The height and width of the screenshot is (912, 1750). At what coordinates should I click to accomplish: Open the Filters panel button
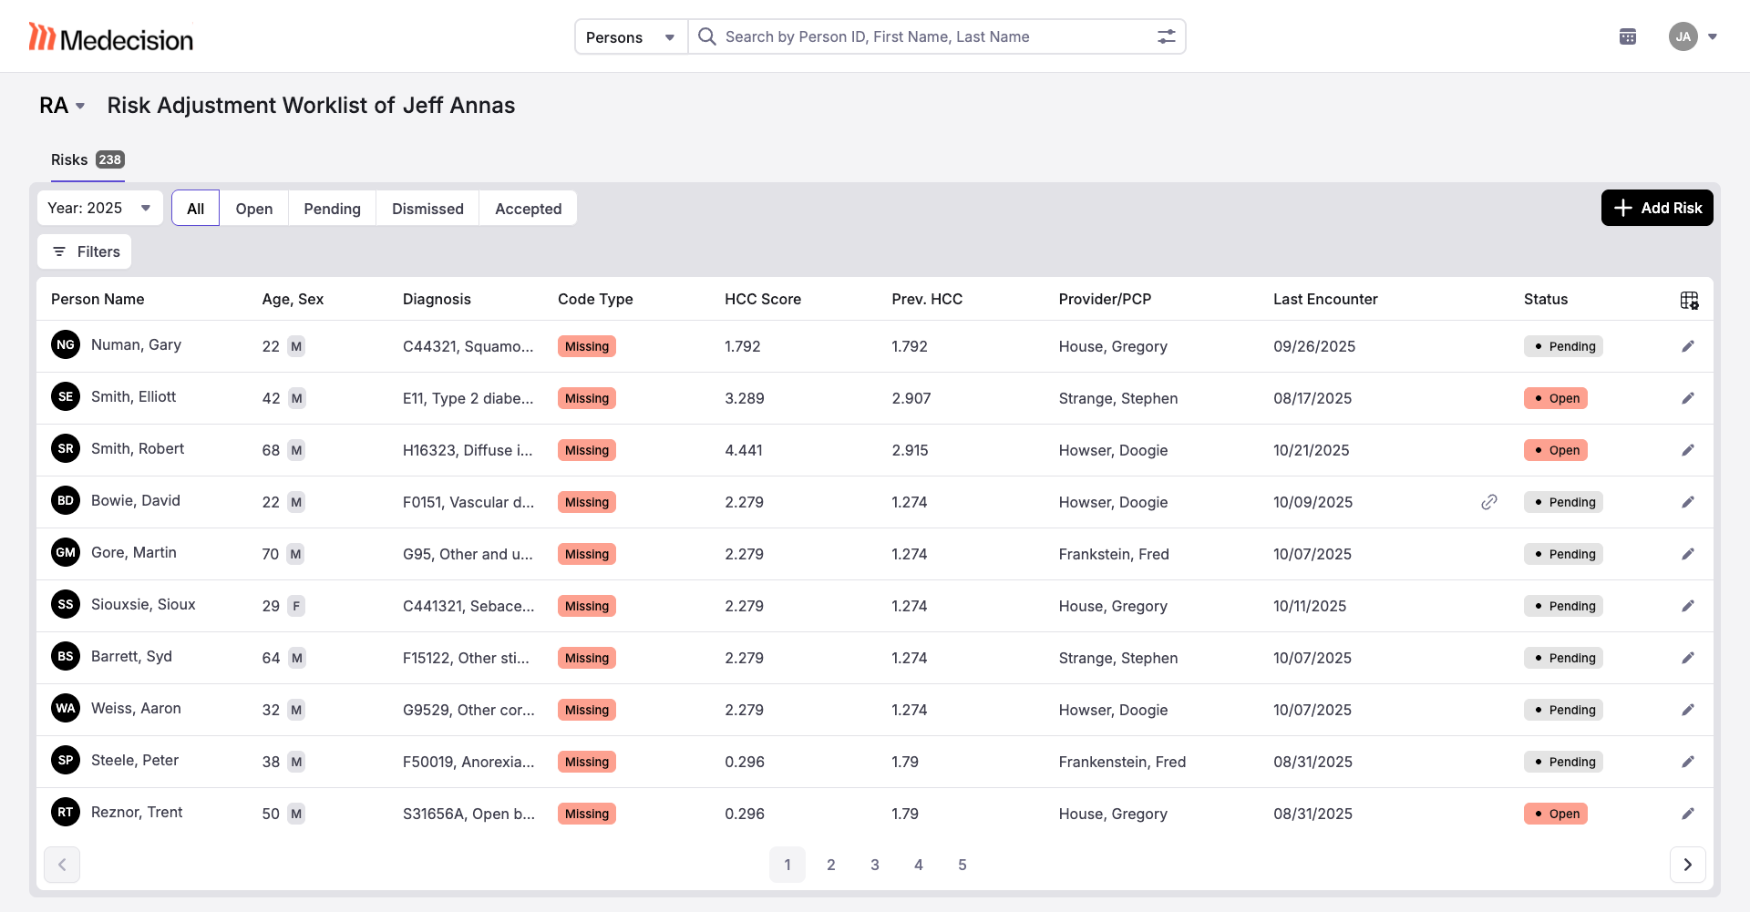coord(85,251)
